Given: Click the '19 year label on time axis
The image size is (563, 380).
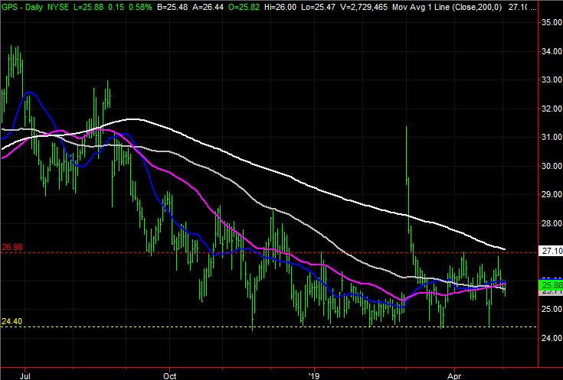Looking at the screenshot, I should point(314,375).
